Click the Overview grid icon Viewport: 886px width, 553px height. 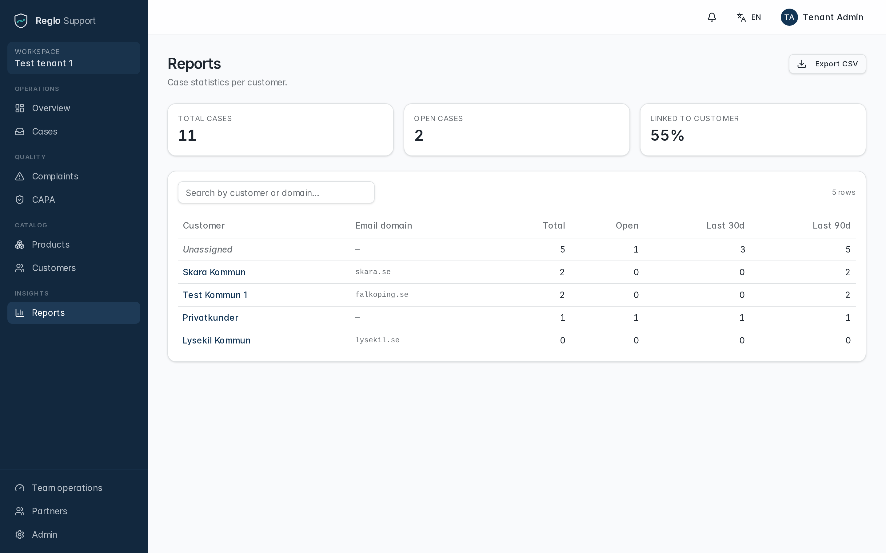[20, 108]
